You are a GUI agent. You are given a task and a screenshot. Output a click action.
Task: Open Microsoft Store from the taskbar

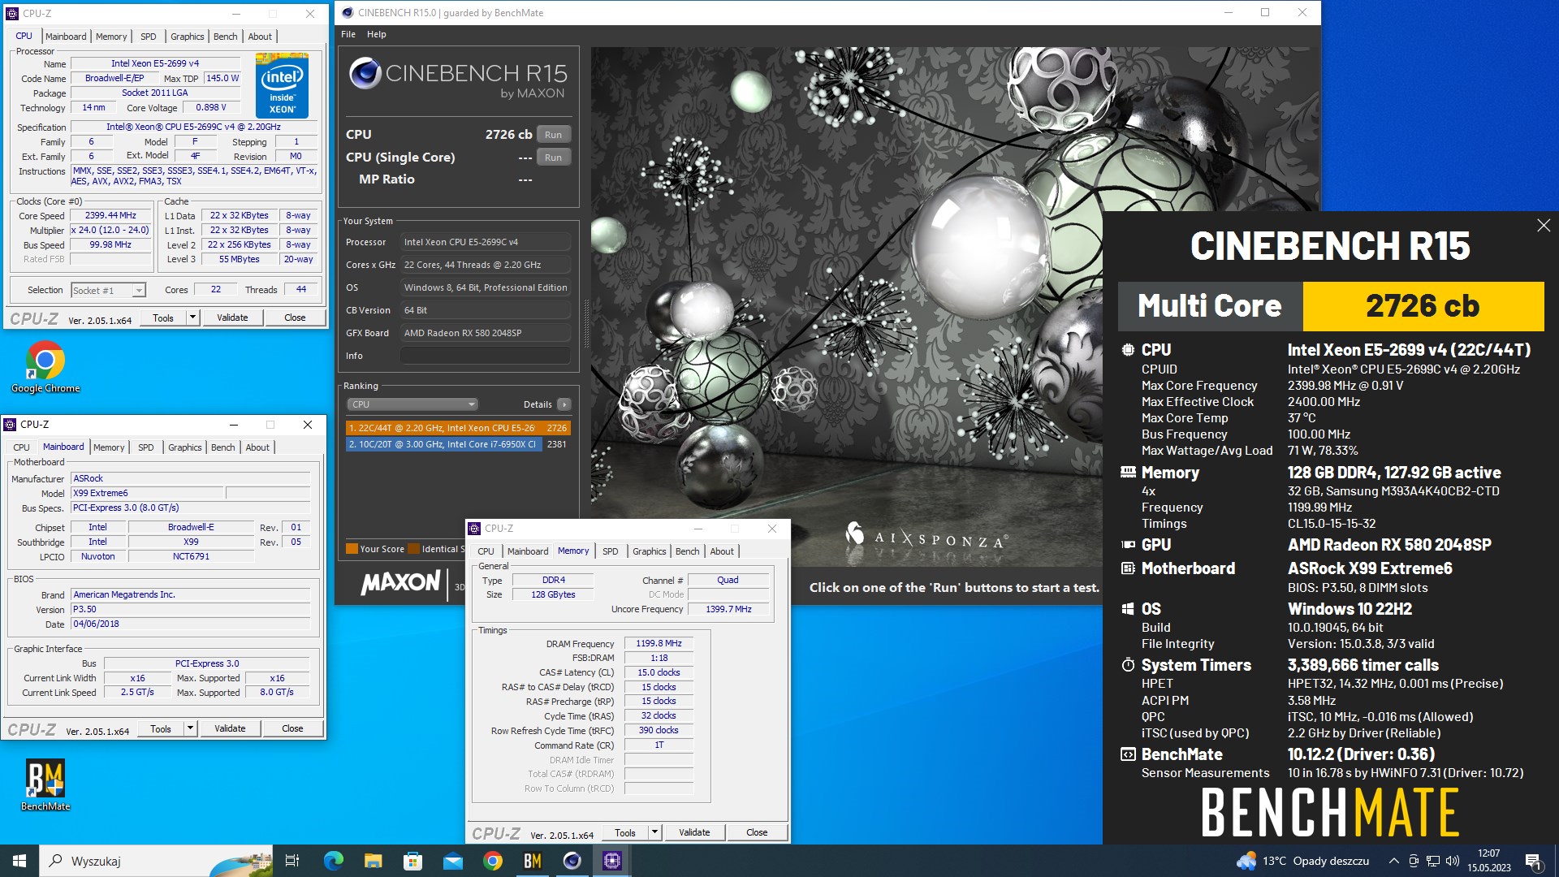pyautogui.click(x=412, y=861)
